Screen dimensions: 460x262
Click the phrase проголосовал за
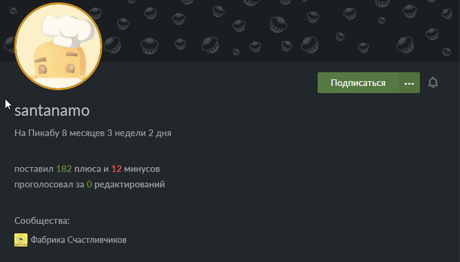[49, 185]
